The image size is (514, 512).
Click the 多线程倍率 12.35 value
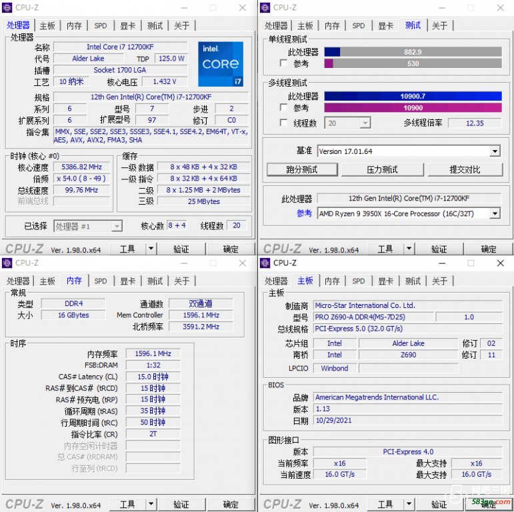(475, 123)
